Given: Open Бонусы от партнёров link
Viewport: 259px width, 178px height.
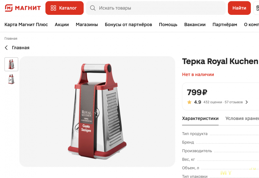Looking at the screenshot, I should [128, 25].
